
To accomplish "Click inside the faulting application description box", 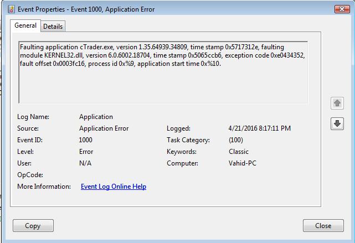I will click(163, 73).
